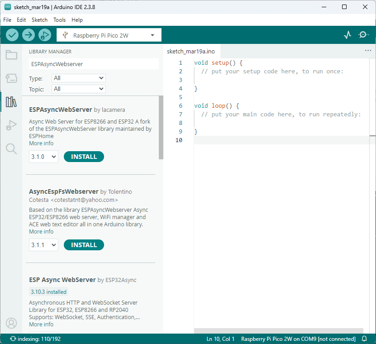
Task: Install AsyncEspFsWebserver library
Action: coord(84,245)
